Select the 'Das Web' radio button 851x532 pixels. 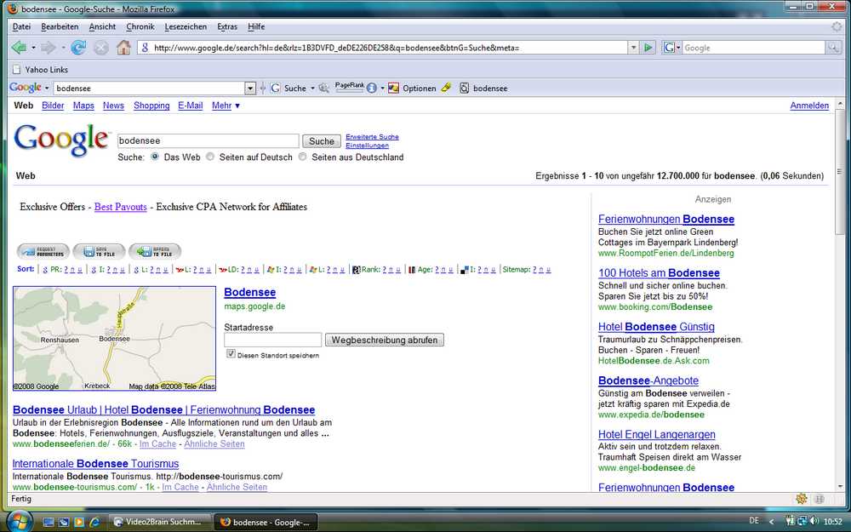click(x=155, y=157)
